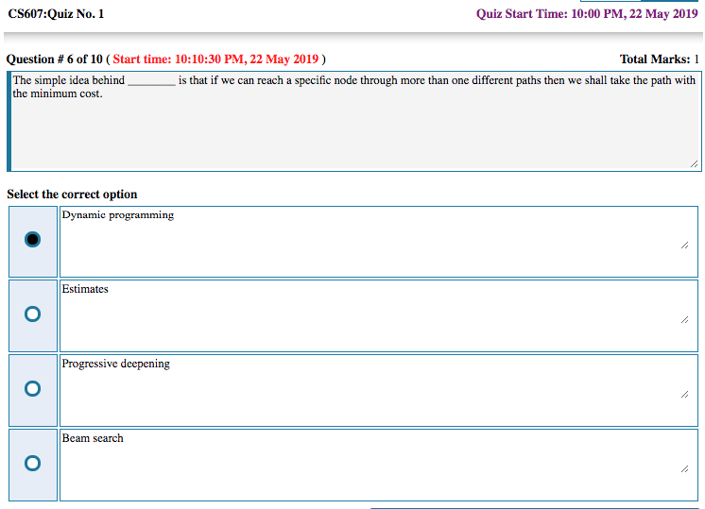Choose the Estimates radio button
Screen dimensions: 705x509
[33, 314]
